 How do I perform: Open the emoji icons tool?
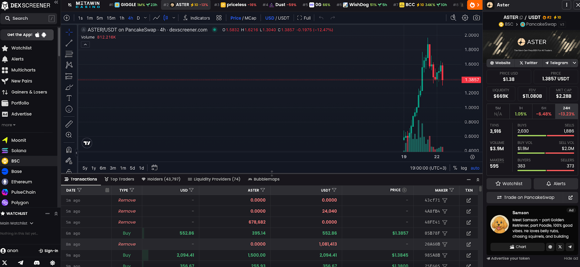tap(69, 109)
